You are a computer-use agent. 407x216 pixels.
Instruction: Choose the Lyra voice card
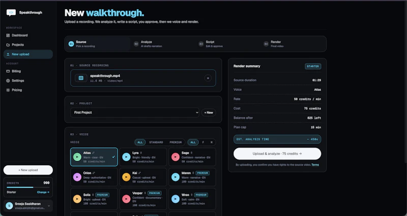click(143, 157)
